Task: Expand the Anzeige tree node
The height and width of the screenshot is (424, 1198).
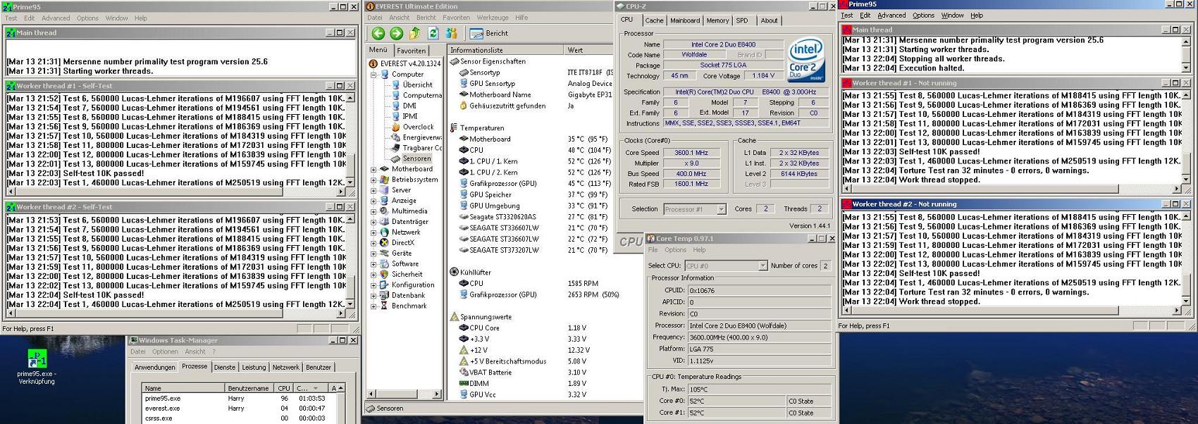Action: tap(373, 201)
